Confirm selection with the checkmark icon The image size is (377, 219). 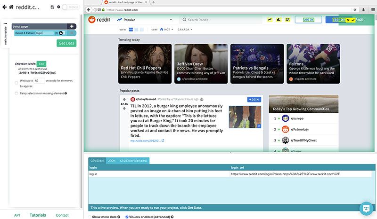(x=353, y=20)
